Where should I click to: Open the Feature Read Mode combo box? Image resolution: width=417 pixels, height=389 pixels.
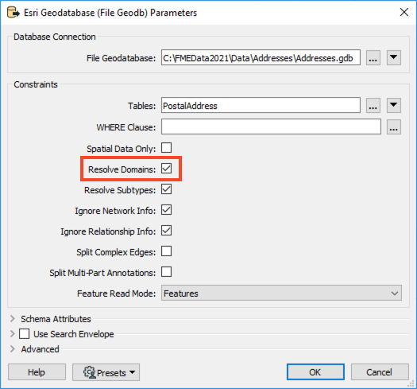click(x=281, y=293)
